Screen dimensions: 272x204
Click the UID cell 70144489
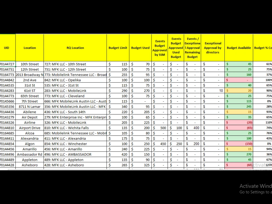click(8, 160)
